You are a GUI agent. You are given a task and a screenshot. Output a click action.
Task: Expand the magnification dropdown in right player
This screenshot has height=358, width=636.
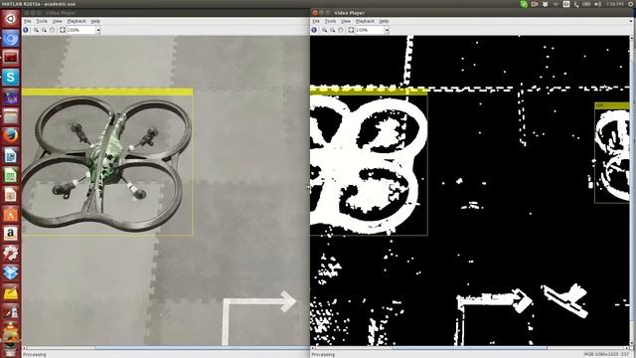coord(387,30)
